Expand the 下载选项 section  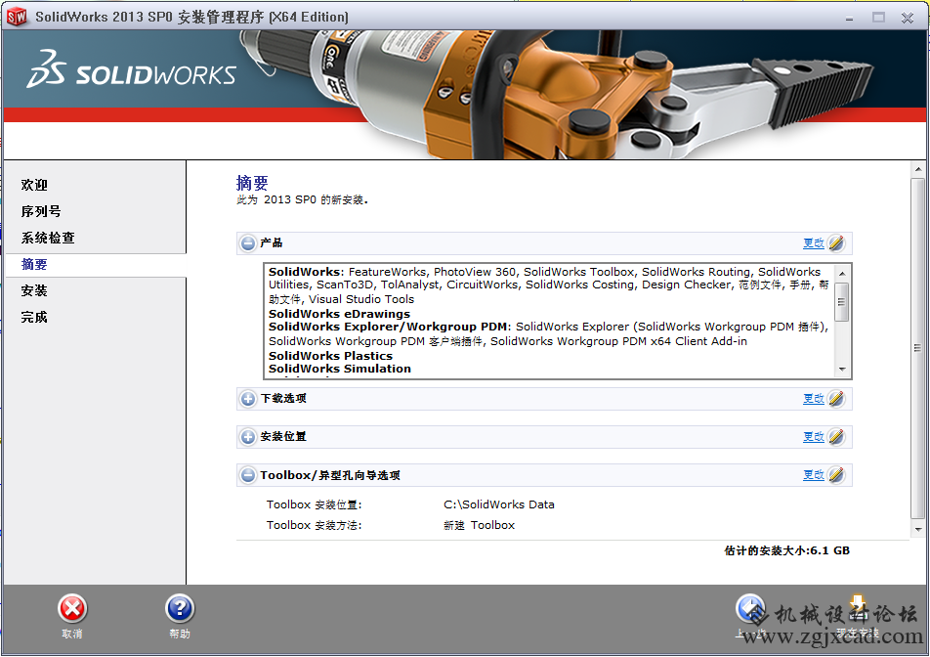coord(248,399)
